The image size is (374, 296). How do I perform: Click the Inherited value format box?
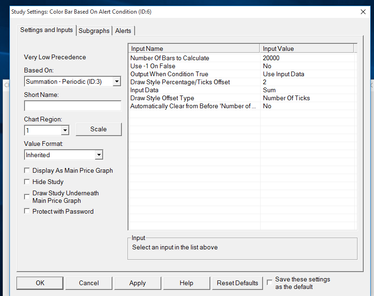pyautogui.click(x=64, y=155)
